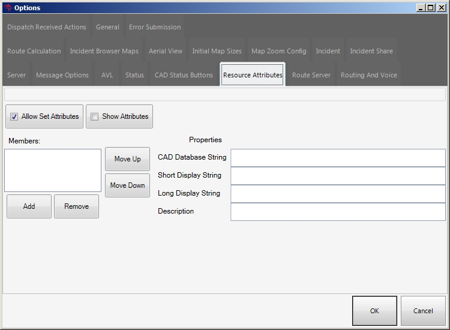Viewport: 450px width, 330px height.
Task: Switch to the Server tab
Action: coord(16,75)
